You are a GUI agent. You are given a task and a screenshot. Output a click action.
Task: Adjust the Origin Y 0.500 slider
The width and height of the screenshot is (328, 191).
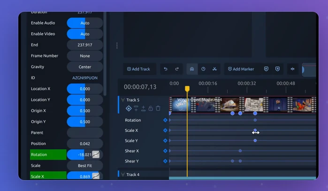pos(85,122)
